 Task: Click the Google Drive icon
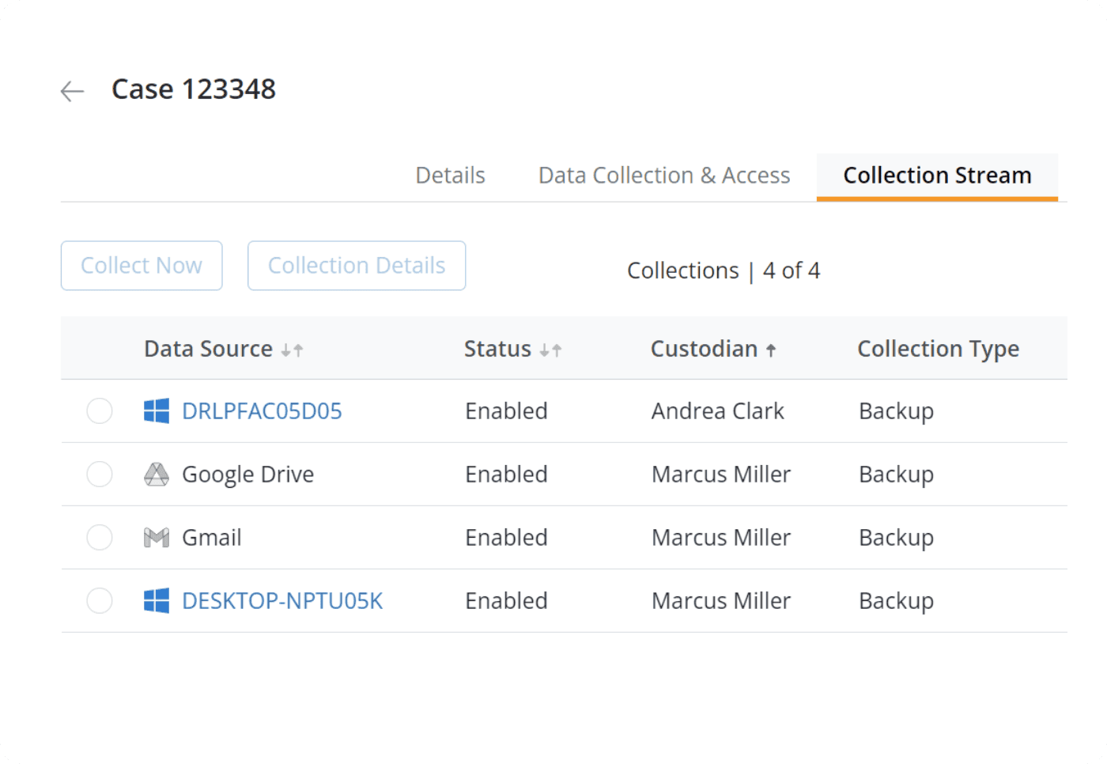pyautogui.click(x=157, y=475)
